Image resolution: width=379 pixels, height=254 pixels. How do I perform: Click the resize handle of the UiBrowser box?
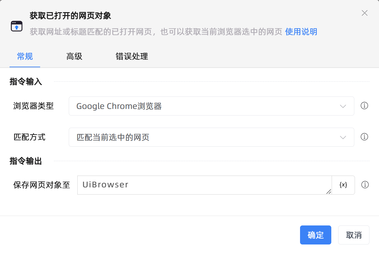(x=329, y=192)
